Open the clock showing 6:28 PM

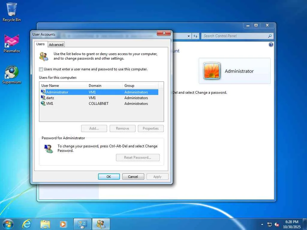click(292, 222)
